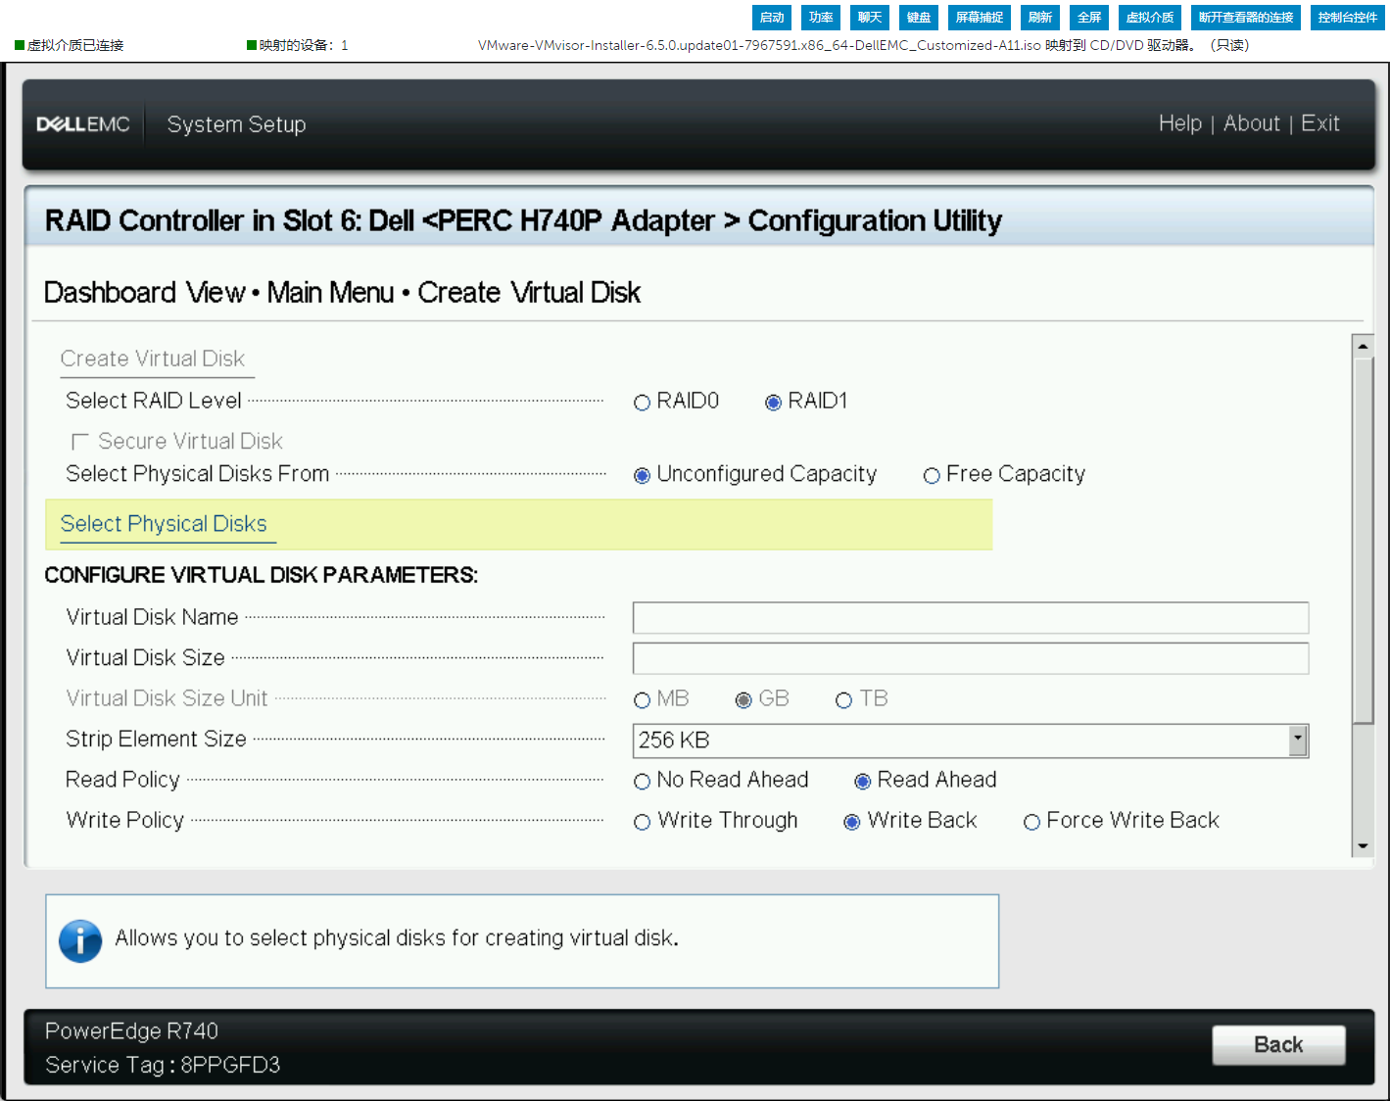Click the info icon in help box
The width and height of the screenshot is (1390, 1101).
point(80,941)
